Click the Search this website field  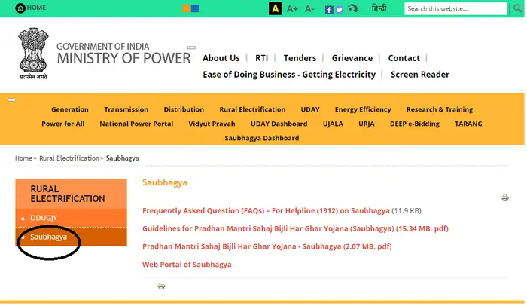point(454,8)
